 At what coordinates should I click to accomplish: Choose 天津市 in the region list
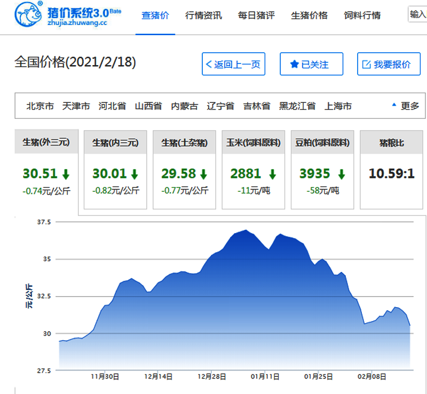point(76,106)
